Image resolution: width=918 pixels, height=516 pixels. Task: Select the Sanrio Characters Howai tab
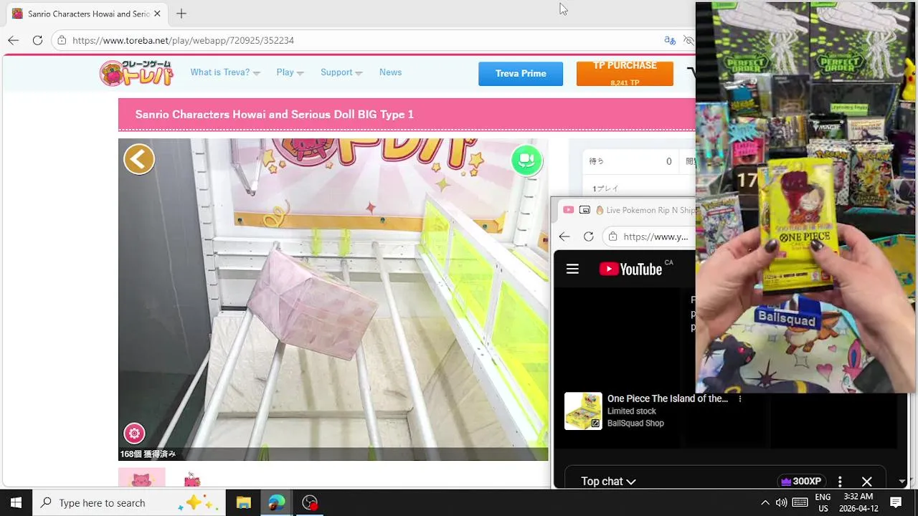coord(89,14)
